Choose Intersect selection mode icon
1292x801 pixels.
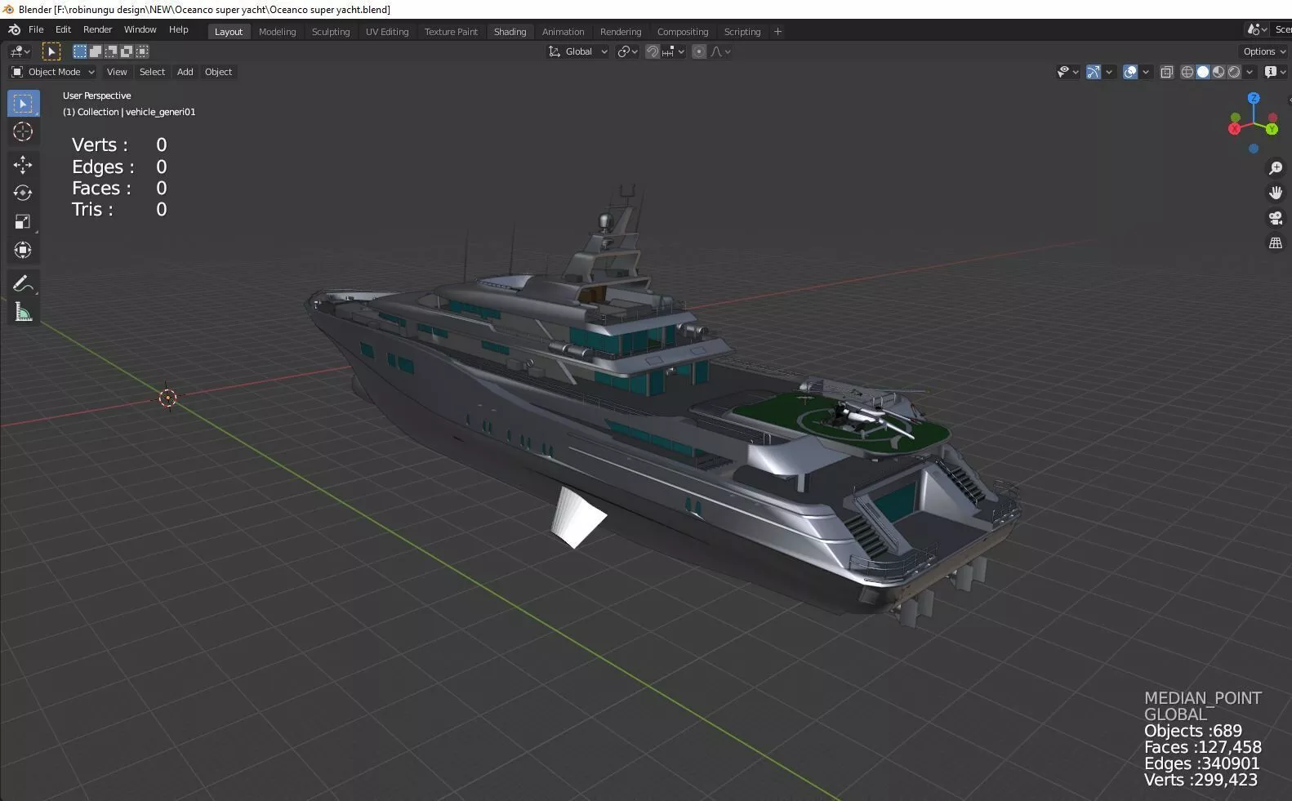(x=142, y=51)
